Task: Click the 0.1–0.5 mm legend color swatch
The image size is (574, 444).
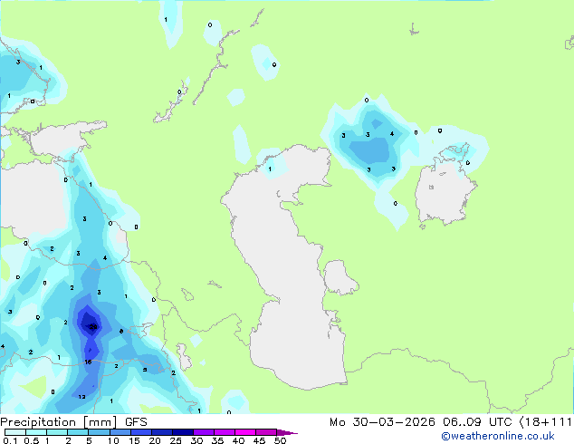Action: pyautogui.click(x=15, y=432)
